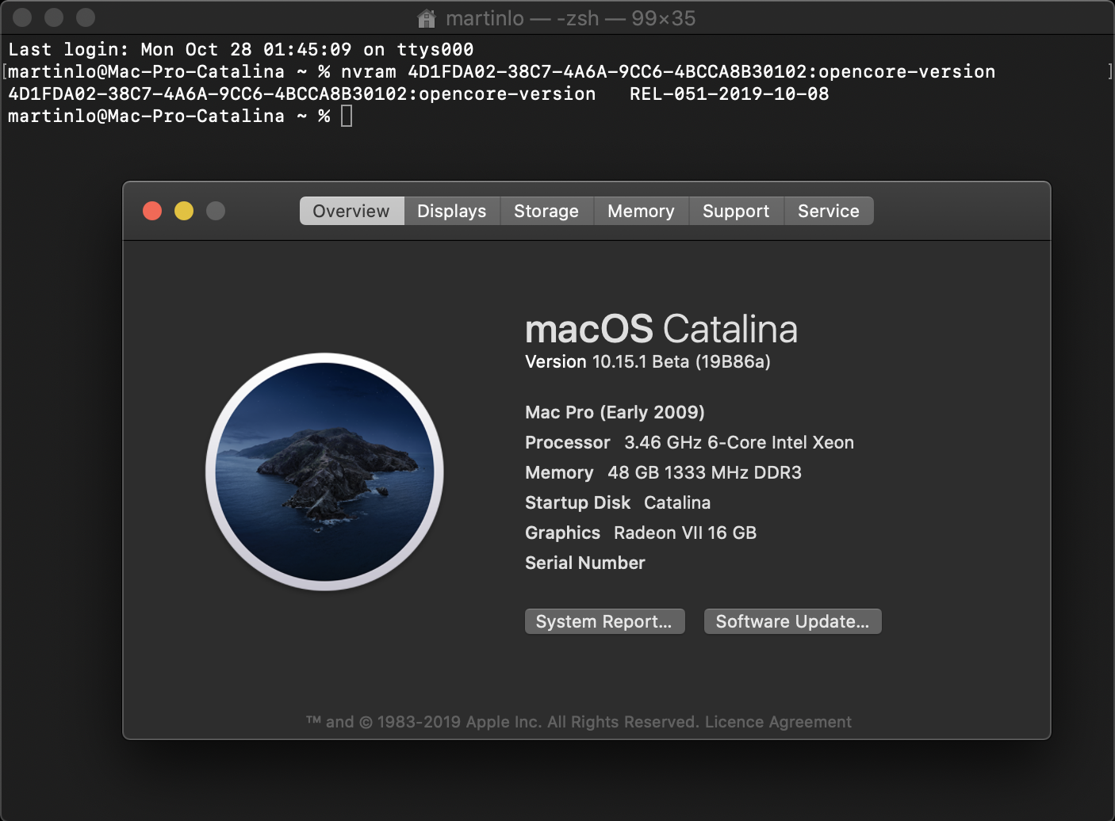Close the About This Mac window
The image size is (1115, 821).
152,211
